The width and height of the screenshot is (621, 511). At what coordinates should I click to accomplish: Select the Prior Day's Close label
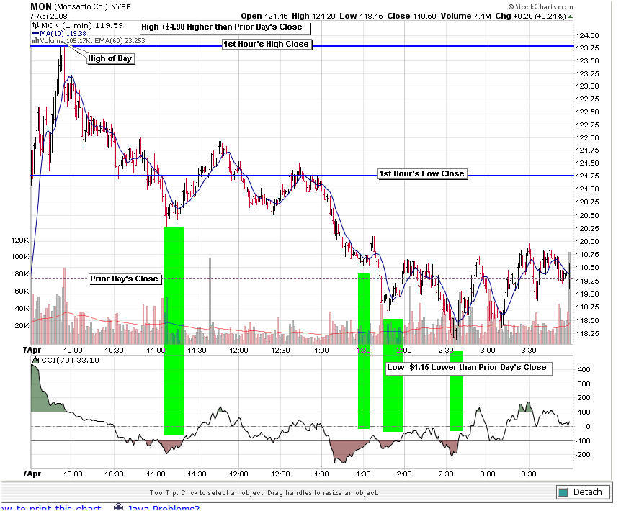pyautogui.click(x=125, y=279)
